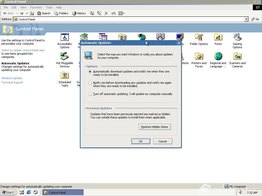Click the Automatic Updates computer icon
262x196 pixels.
[88, 55]
